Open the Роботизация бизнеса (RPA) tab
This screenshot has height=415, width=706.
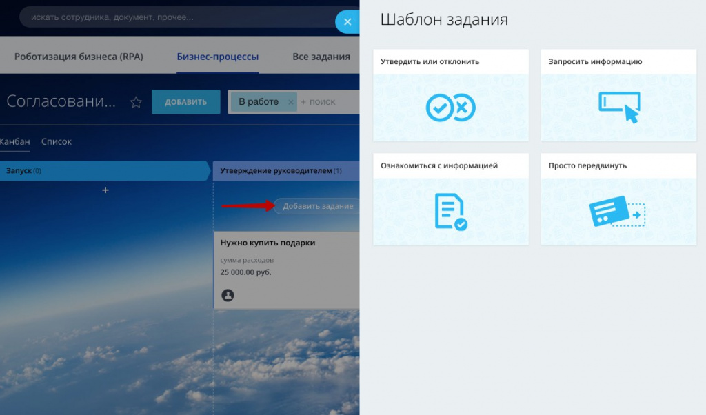click(79, 57)
